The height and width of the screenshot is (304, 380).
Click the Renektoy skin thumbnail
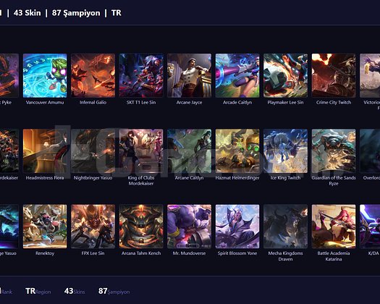tap(45, 227)
